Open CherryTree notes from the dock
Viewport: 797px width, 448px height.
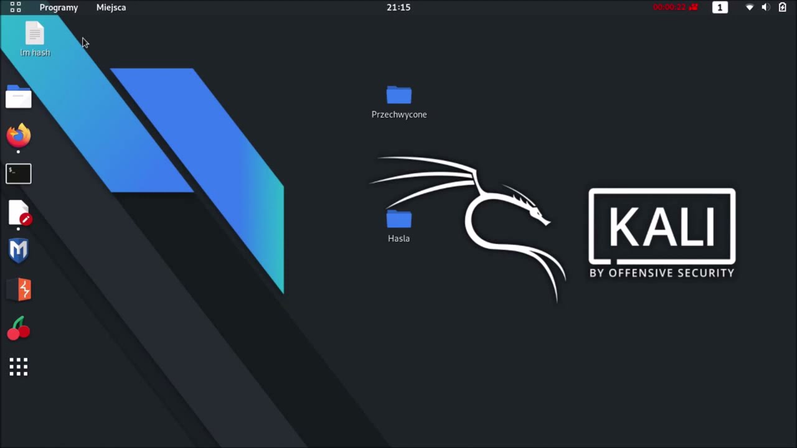point(19,329)
